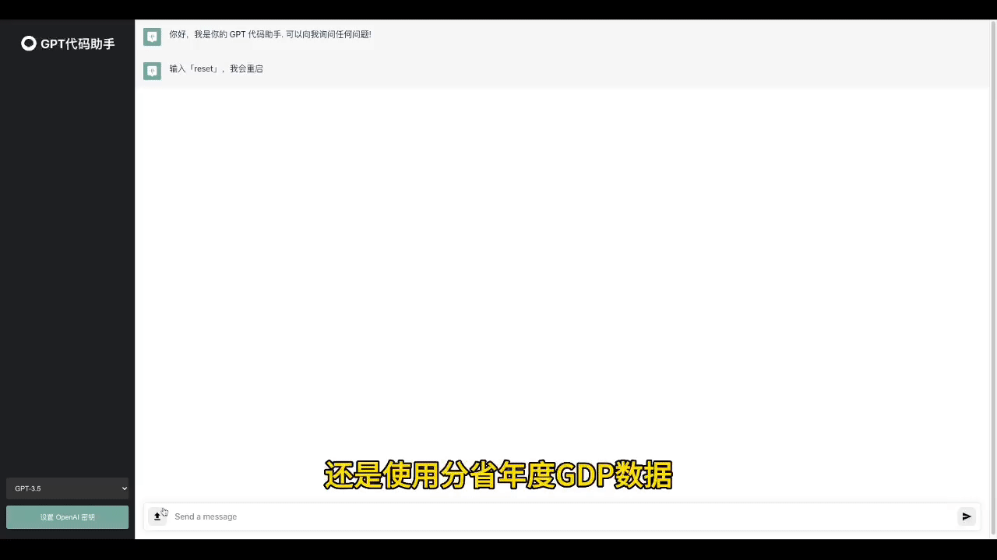Click the green API key setup button
Screen dimensions: 997x560
tap(67, 516)
